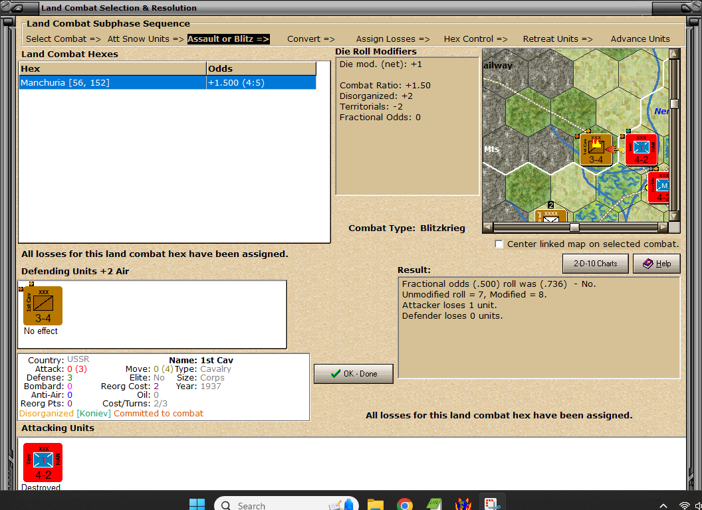Viewport: 702px width, 510px height.
Task: Open the Wi-Fi network status icon
Action: [684, 505]
